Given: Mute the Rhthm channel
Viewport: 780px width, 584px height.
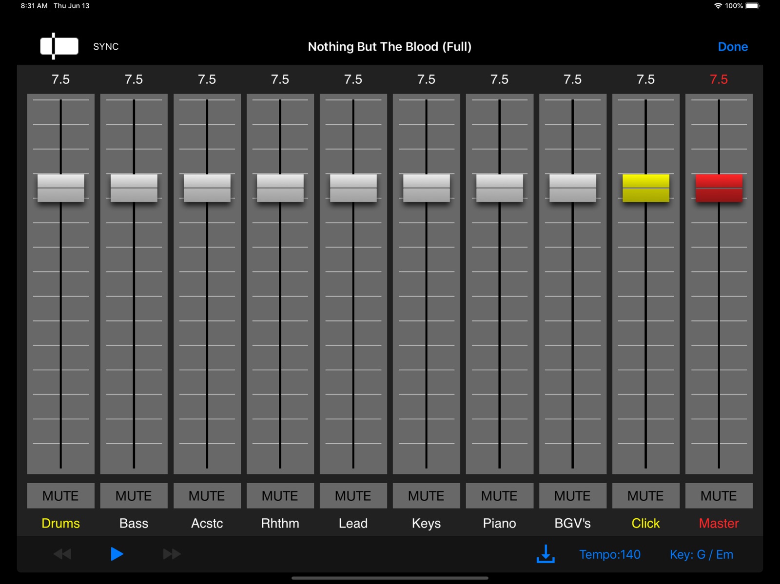Looking at the screenshot, I should [x=280, y=496].
